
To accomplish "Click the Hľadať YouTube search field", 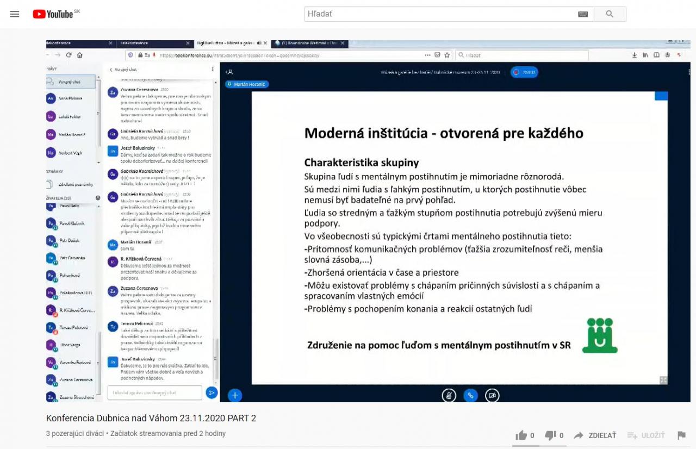I will pyautogui.click(x=440, y=14).
